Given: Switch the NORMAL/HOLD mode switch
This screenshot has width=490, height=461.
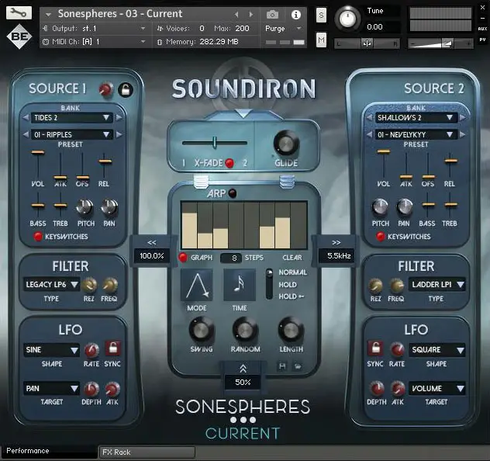Looking at the screenshot, I should (269, 284).
